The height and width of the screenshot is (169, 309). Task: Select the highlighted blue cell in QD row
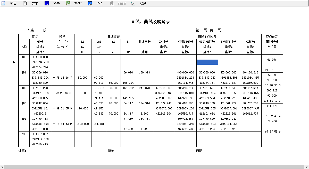click(x=207, y=62)
